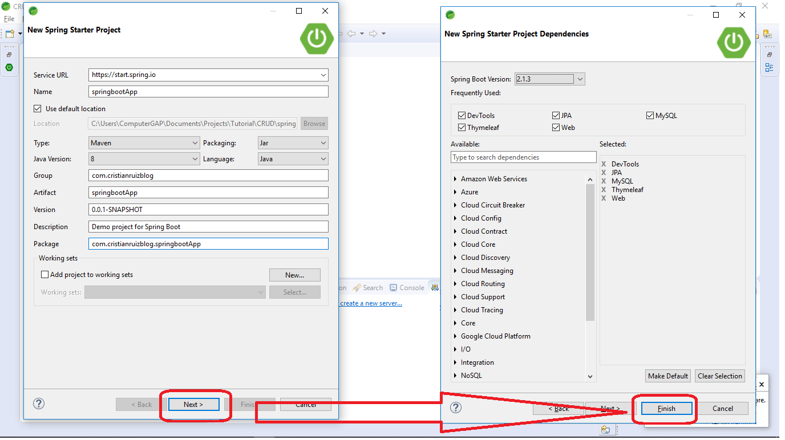
Task: Click the create a new server link
Action: click(x=371, y=303)
